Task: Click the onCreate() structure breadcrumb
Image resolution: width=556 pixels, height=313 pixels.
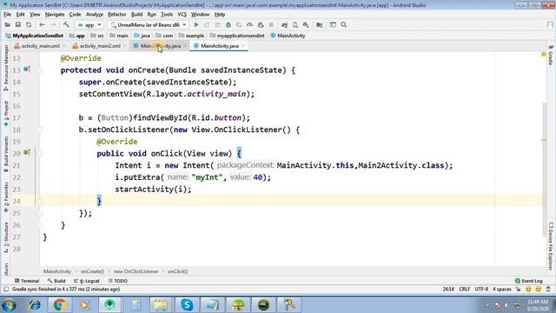Action: pos(92,271)
